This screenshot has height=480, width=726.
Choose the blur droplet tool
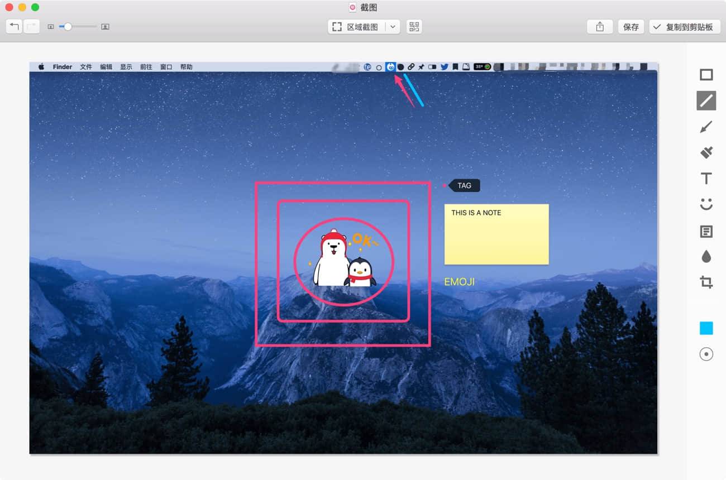pos(706,257)
